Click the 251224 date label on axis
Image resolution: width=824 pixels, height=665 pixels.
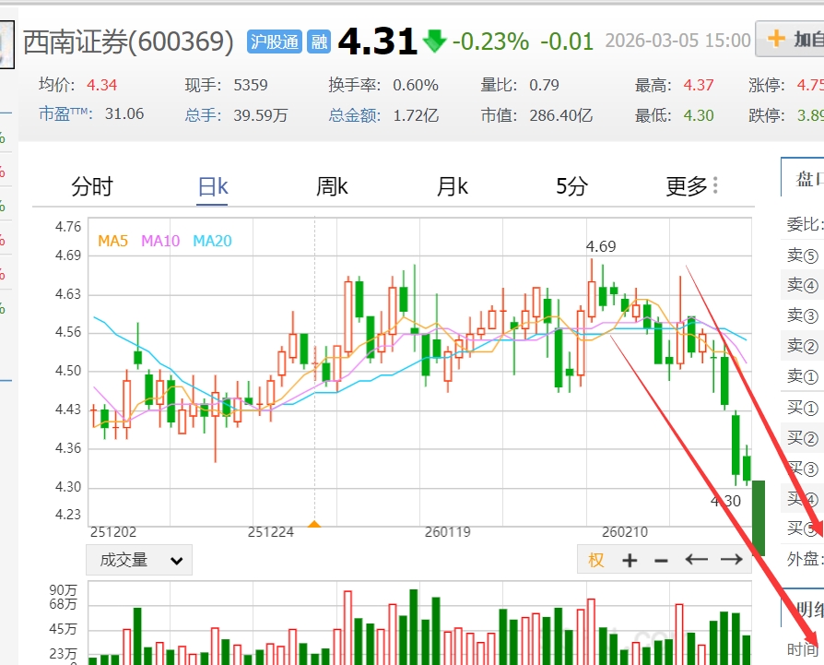tap(270, 532)
